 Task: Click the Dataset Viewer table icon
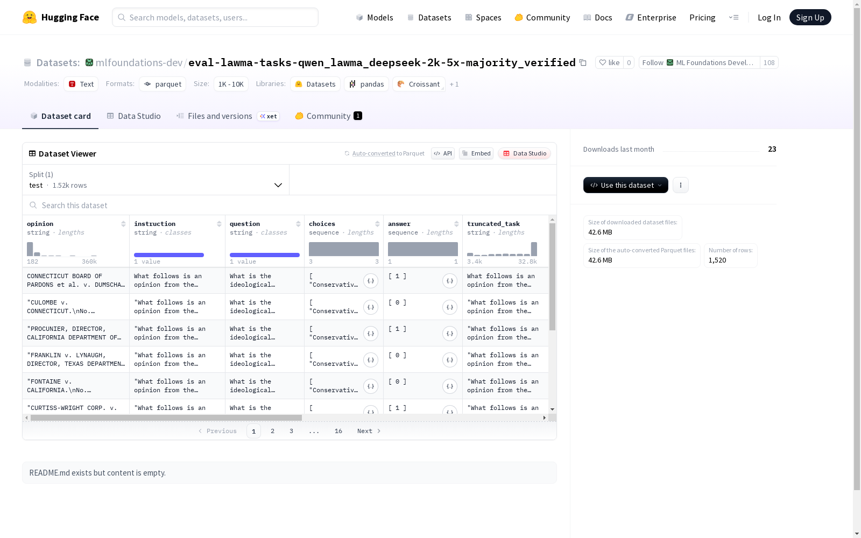(32, 153)
